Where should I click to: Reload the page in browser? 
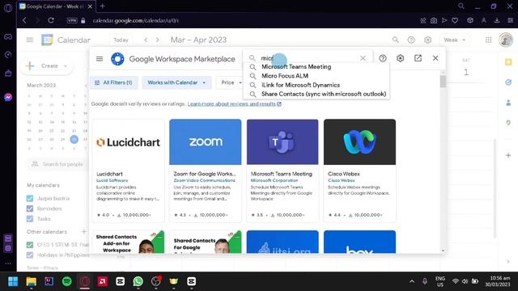(51, 20)
